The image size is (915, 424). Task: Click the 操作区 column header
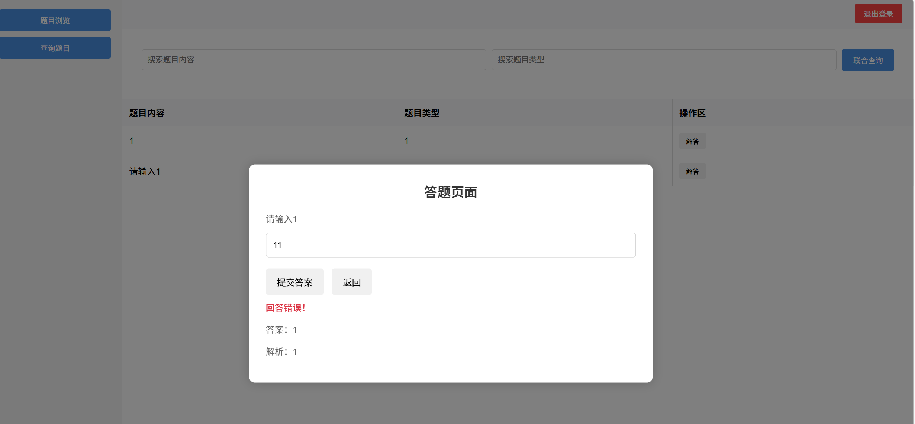tap(692, 113)
